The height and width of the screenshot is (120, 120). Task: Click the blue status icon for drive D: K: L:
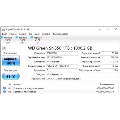tap(17, 37)
